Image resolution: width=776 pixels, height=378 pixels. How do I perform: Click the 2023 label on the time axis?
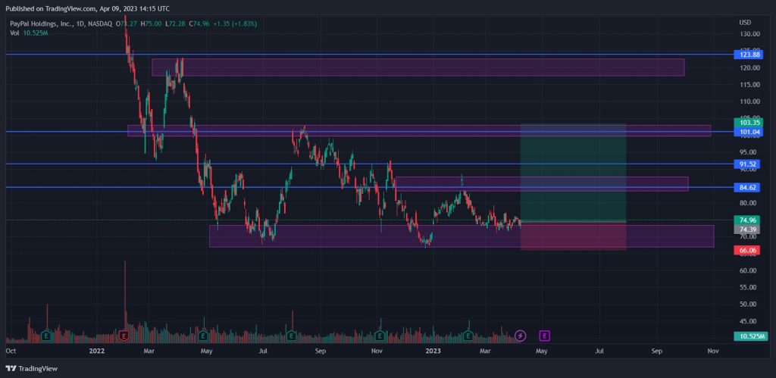(433, 351)
